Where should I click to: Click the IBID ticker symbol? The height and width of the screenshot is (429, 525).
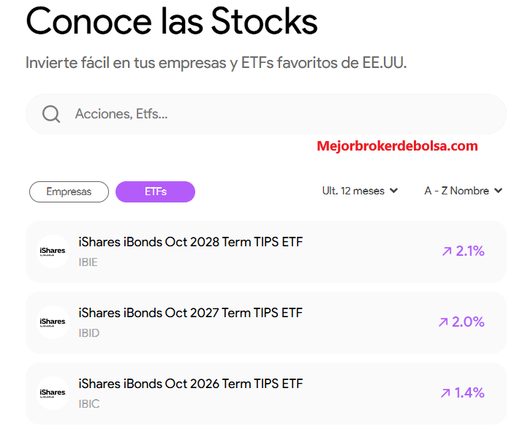tap(89, 333)
